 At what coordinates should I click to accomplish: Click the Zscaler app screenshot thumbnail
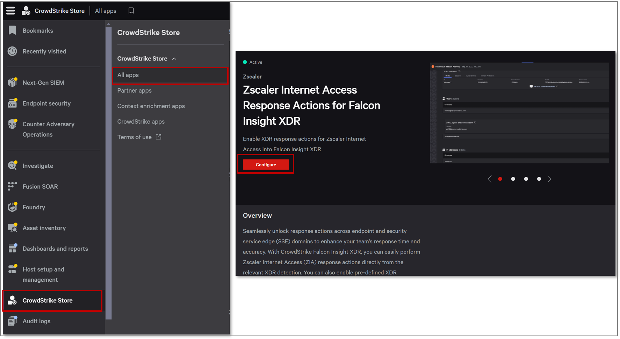coord(519,113)
